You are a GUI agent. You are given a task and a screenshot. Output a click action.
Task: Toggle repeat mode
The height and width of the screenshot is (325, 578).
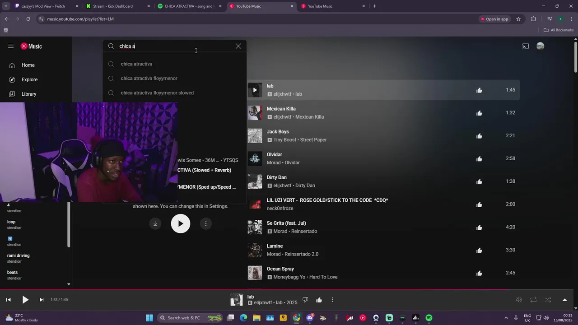coord(533,300)
